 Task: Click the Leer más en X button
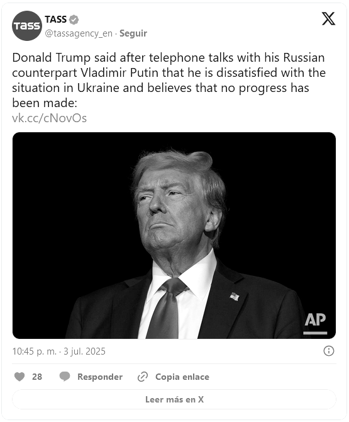[174, 399]
